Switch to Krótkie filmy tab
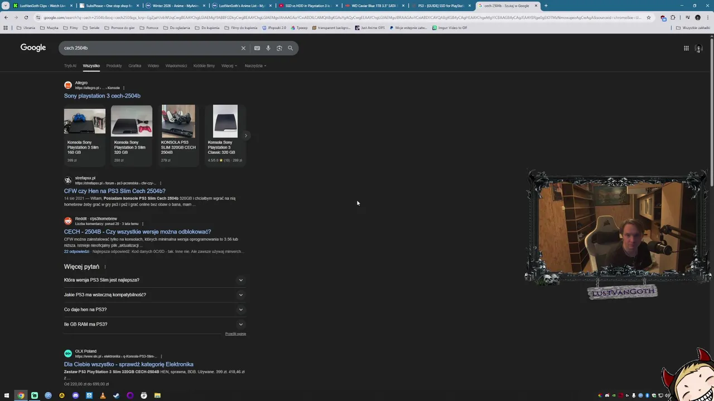This screenshot has width=714, height=401. 204,66
